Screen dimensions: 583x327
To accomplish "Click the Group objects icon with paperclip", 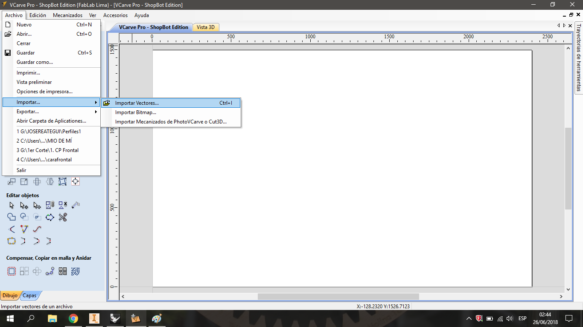I will [x=50, y=205].
